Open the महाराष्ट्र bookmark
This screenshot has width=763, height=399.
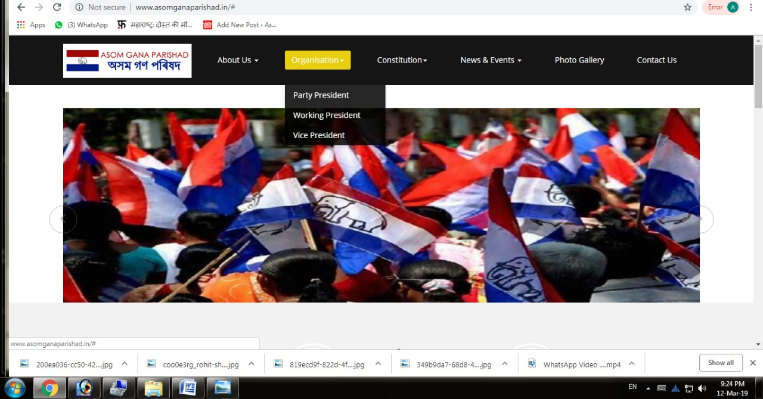pyautogui.click(x=154, y=25)
